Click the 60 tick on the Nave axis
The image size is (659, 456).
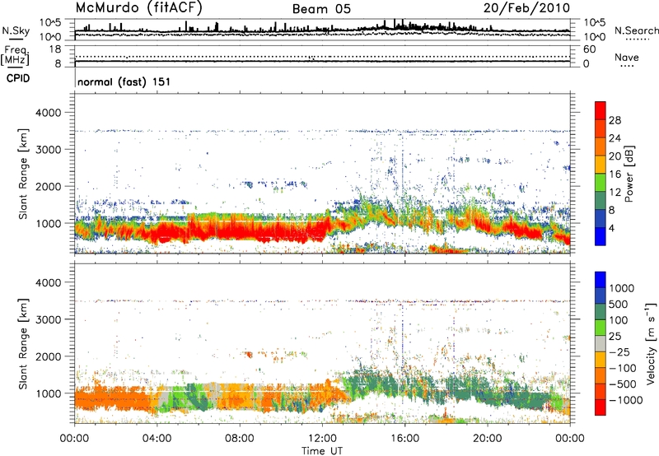click(x=589, y=49)
